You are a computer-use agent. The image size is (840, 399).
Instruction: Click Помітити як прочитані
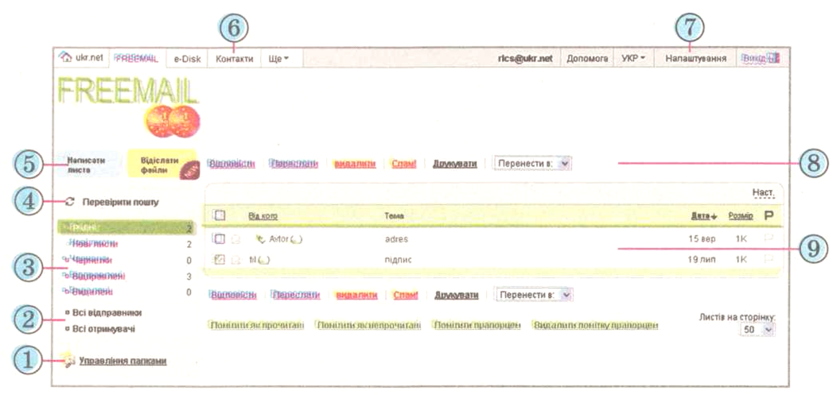click(x=257, y=325)
